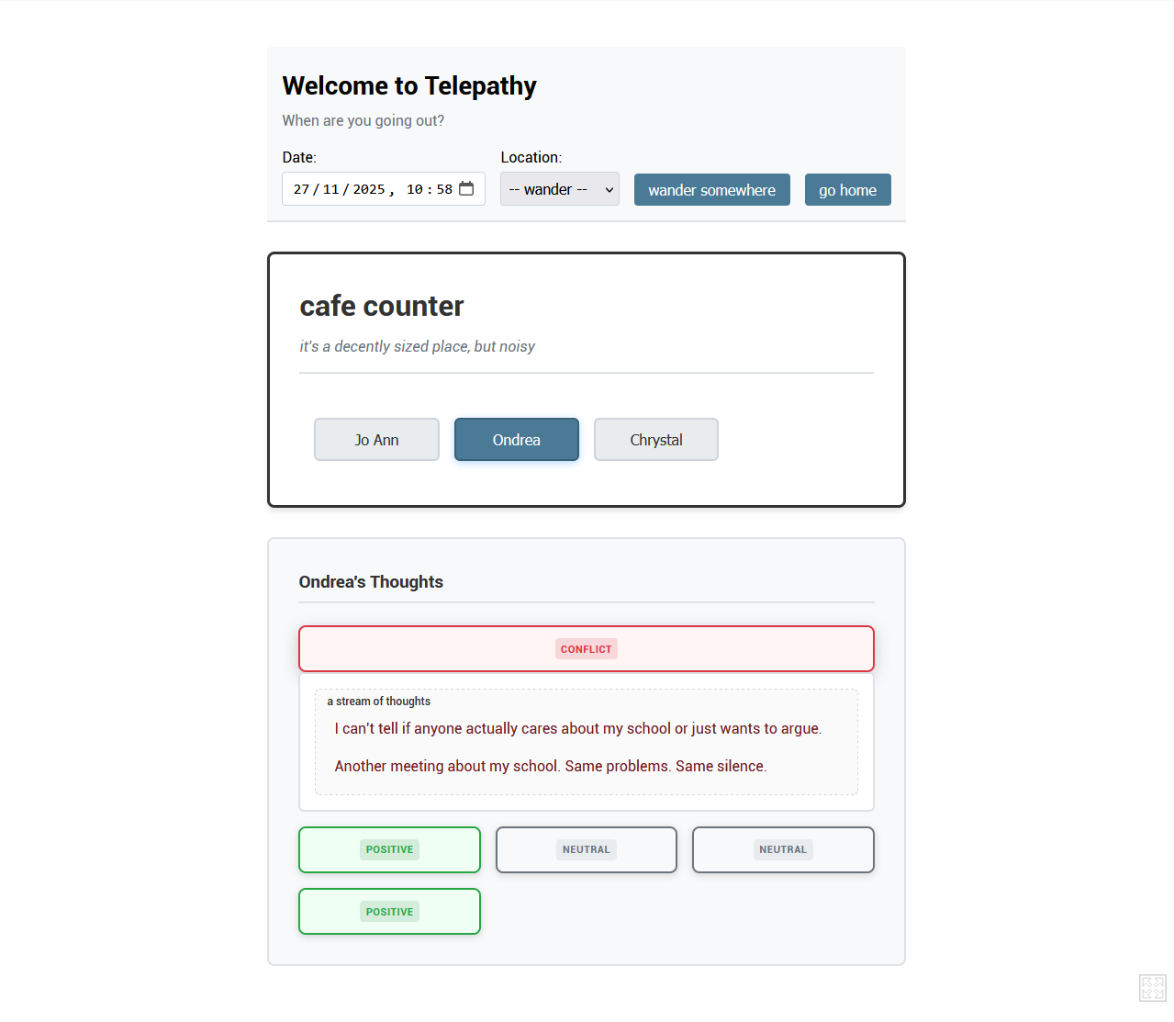Open the "-- wander --" Location dropdown
The image size is (1174, 1022).
coord(559,189)
